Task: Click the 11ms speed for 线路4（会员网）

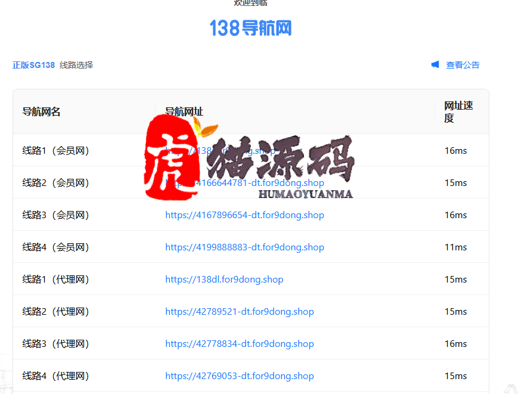Action: pos(455,247)
